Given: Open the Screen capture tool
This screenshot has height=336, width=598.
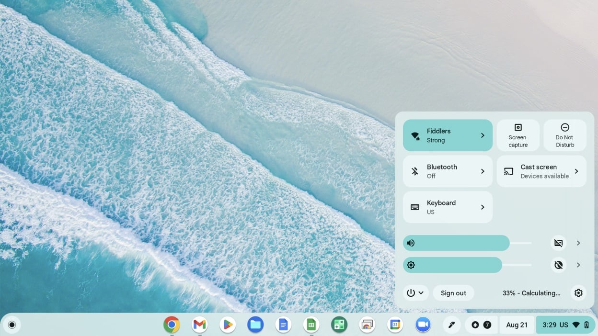Looking at the screenshot, I should coord(517,135).
